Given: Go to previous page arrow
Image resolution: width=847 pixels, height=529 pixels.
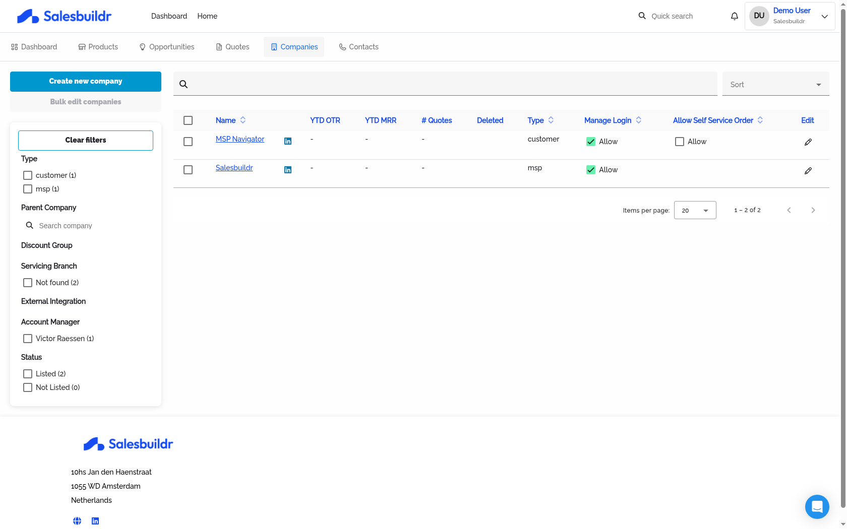Looking at the screenshot, I should [789, 210].
